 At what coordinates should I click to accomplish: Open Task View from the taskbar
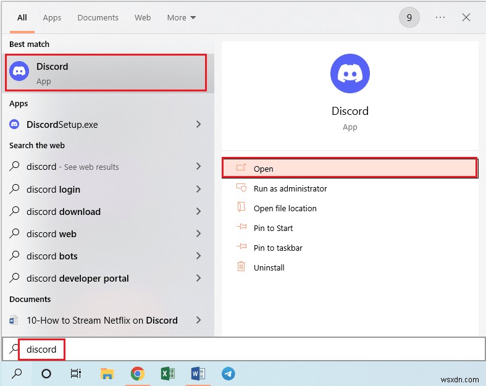pos(76,374)
